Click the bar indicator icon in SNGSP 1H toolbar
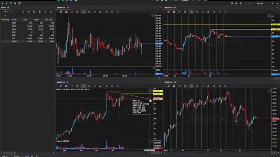Image resolution: width=280 pixels, height=157 pixels. coord(208,12)
